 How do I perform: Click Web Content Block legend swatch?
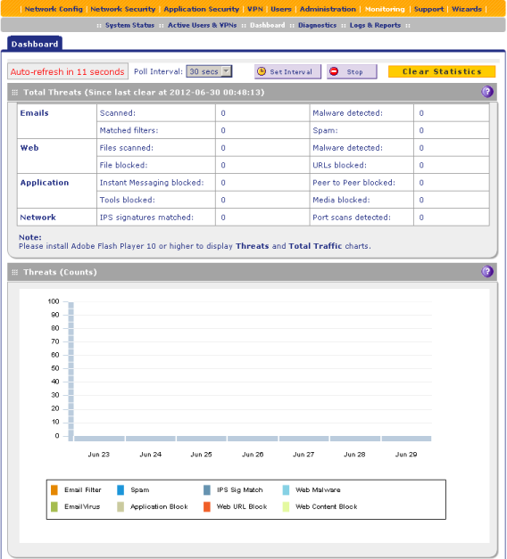(286, 506)
